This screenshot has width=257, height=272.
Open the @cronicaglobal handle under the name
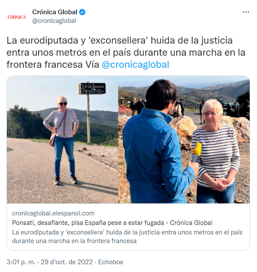[x=54, y=21]
